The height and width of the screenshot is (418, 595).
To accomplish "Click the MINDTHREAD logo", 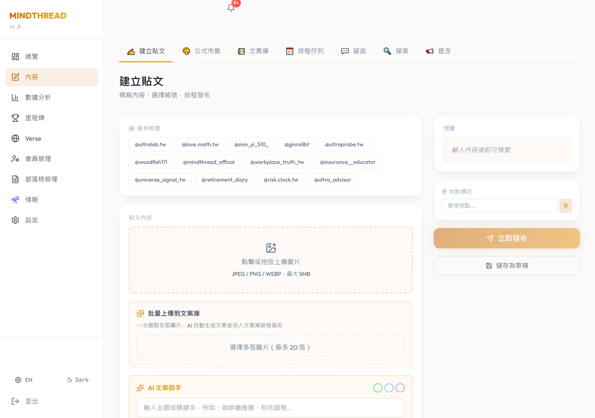I will coord(38,16).
